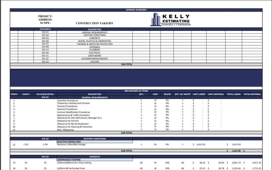This screenshot has width=272, height=170.
Task: Click the 'PLUMBING' description cell
Action: tap(95, 50)
